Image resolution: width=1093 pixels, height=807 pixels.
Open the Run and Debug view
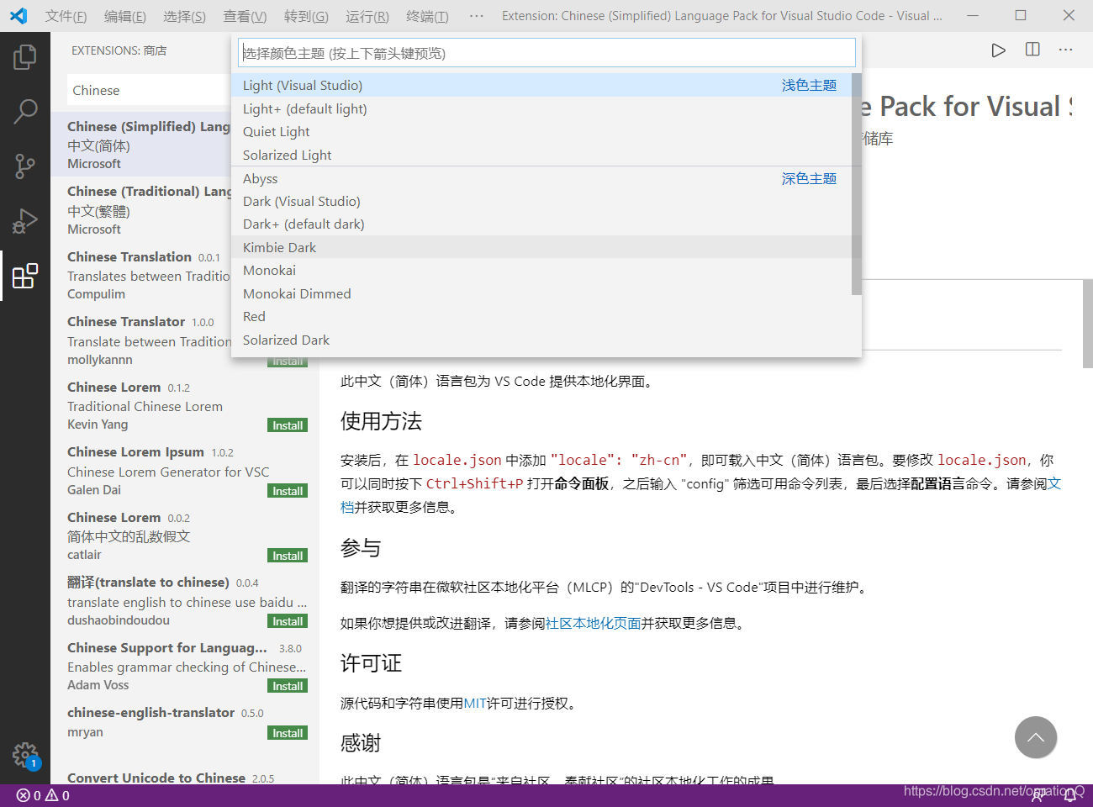tap(25, 220)
